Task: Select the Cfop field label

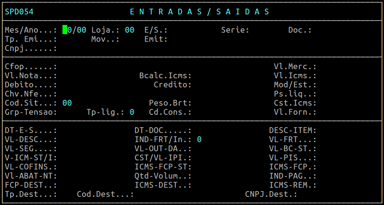Action: pyautogui.click(x=31, y=66)
